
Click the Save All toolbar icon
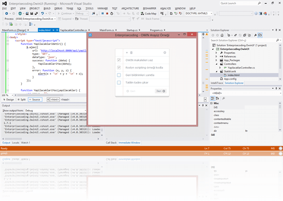(36, 14)
